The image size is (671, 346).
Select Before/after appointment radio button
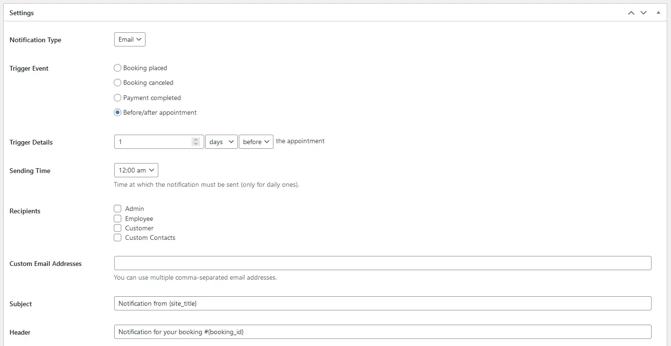pyautogui.click(x=118, y=112)
